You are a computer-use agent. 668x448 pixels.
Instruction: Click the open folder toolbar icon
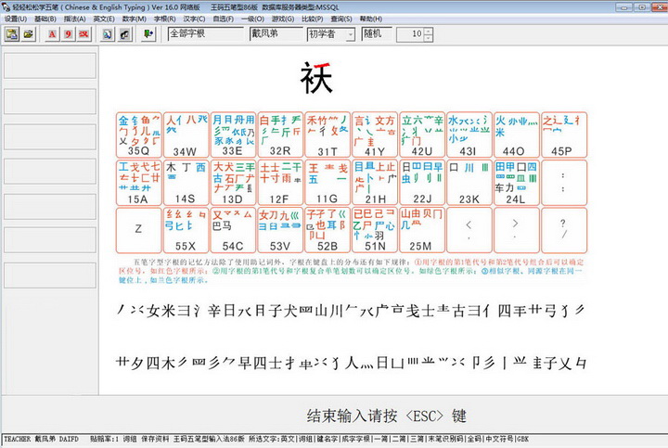point(29,34)
